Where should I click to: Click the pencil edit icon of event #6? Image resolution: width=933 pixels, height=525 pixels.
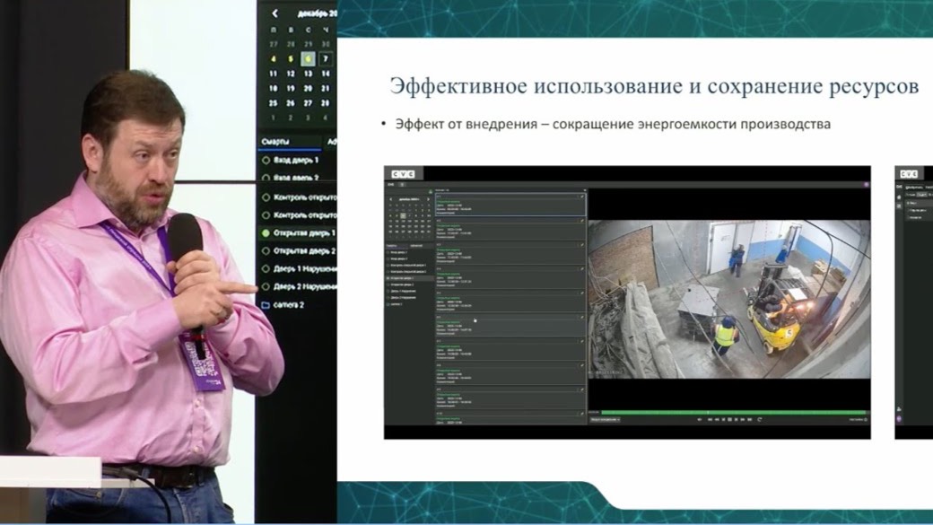coord(582,318)
